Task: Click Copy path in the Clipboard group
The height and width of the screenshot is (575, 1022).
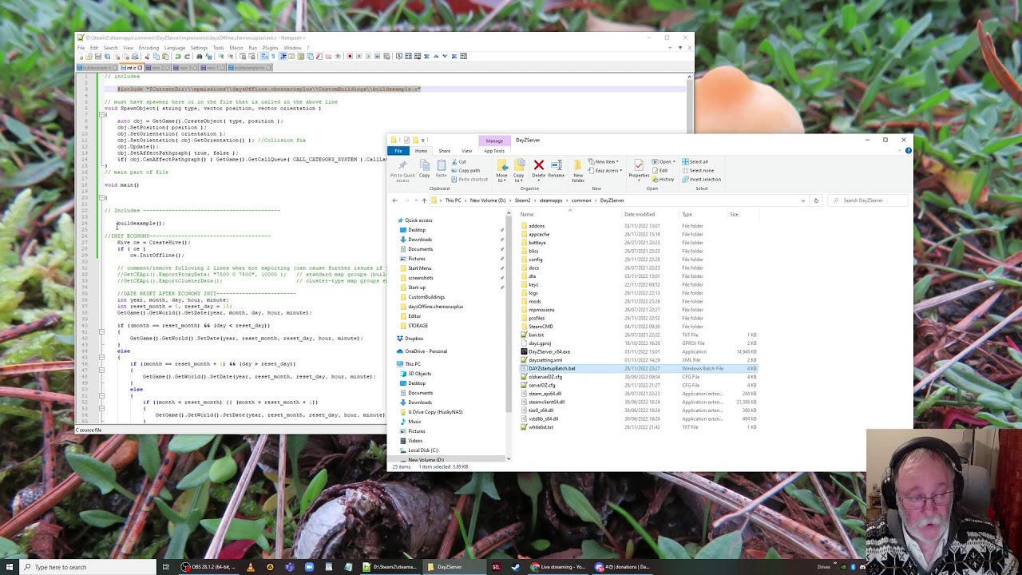Action: point(466,170)
